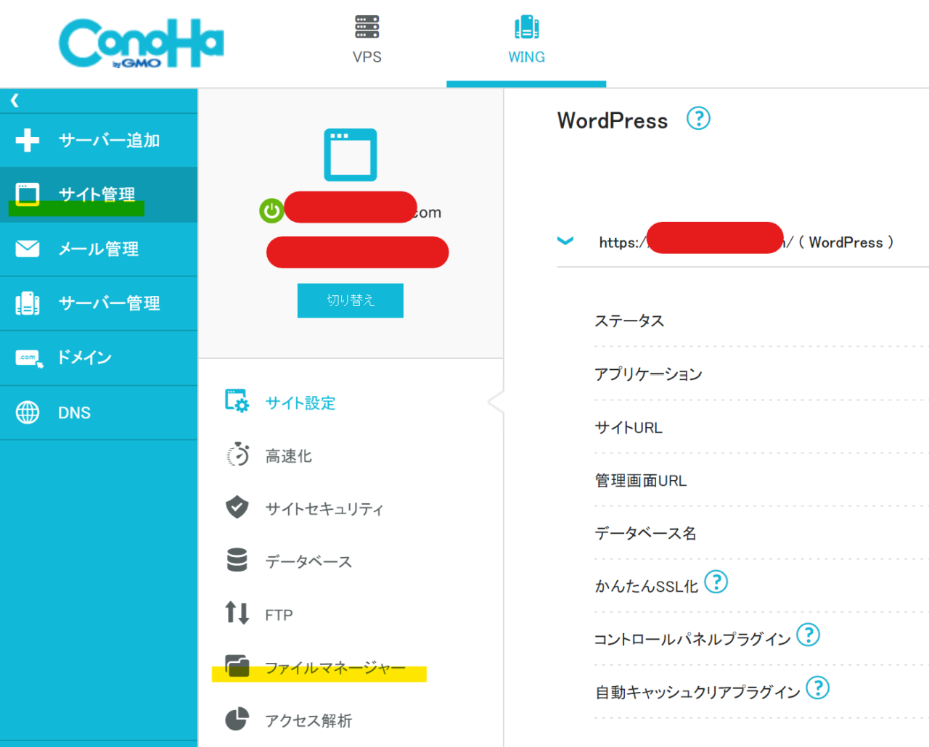Click the かんたんSSL化 label
Viewport: 929px width, 747px height.
[x=646, y=586]
